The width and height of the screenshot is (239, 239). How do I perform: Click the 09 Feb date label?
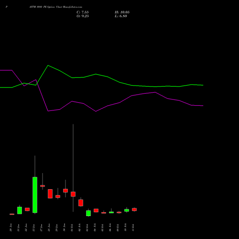pyautogui.click(x=118, y=228)
